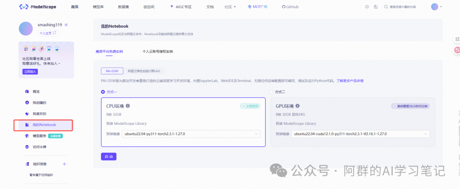Click 立即加入 badge button
The image size is (460, 189).
[30, 72]
